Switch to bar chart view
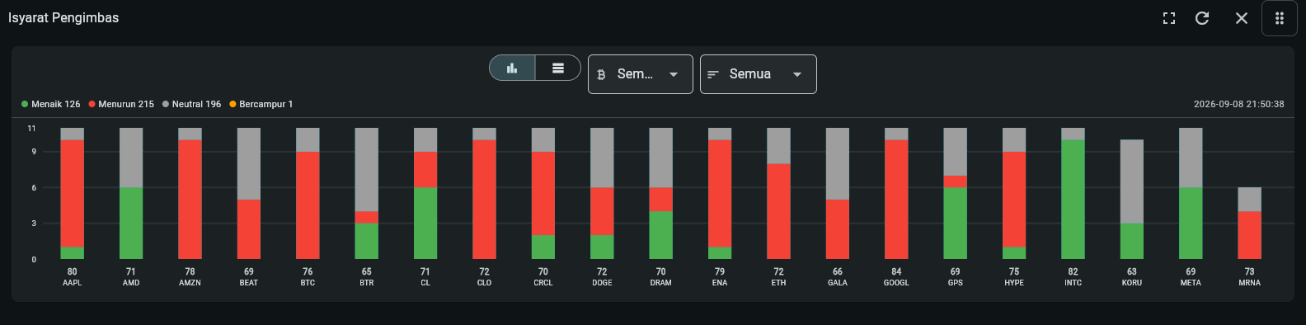The width and height of the screenshot is (1306, 325). [x=512, y=68]
